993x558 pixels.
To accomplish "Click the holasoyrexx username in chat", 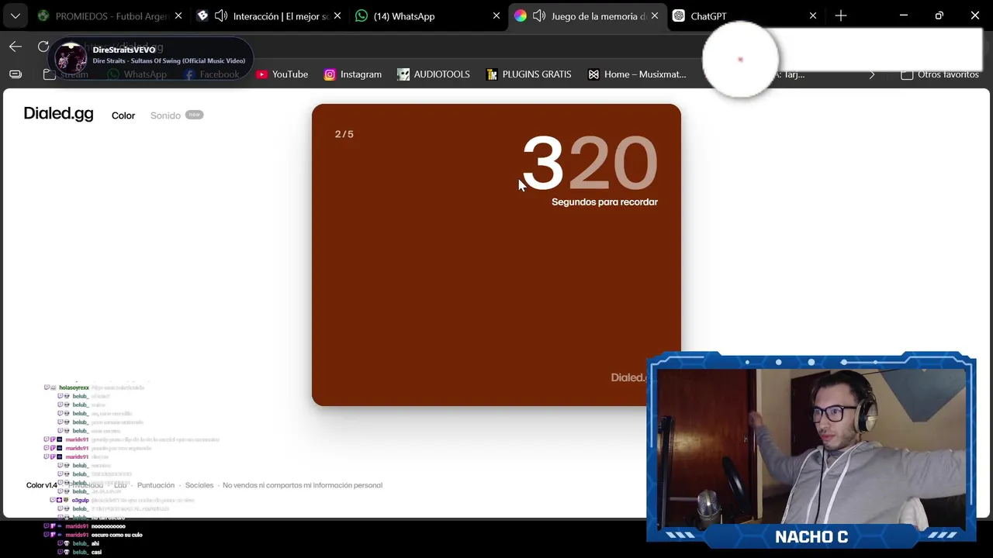I will [74, 387].
